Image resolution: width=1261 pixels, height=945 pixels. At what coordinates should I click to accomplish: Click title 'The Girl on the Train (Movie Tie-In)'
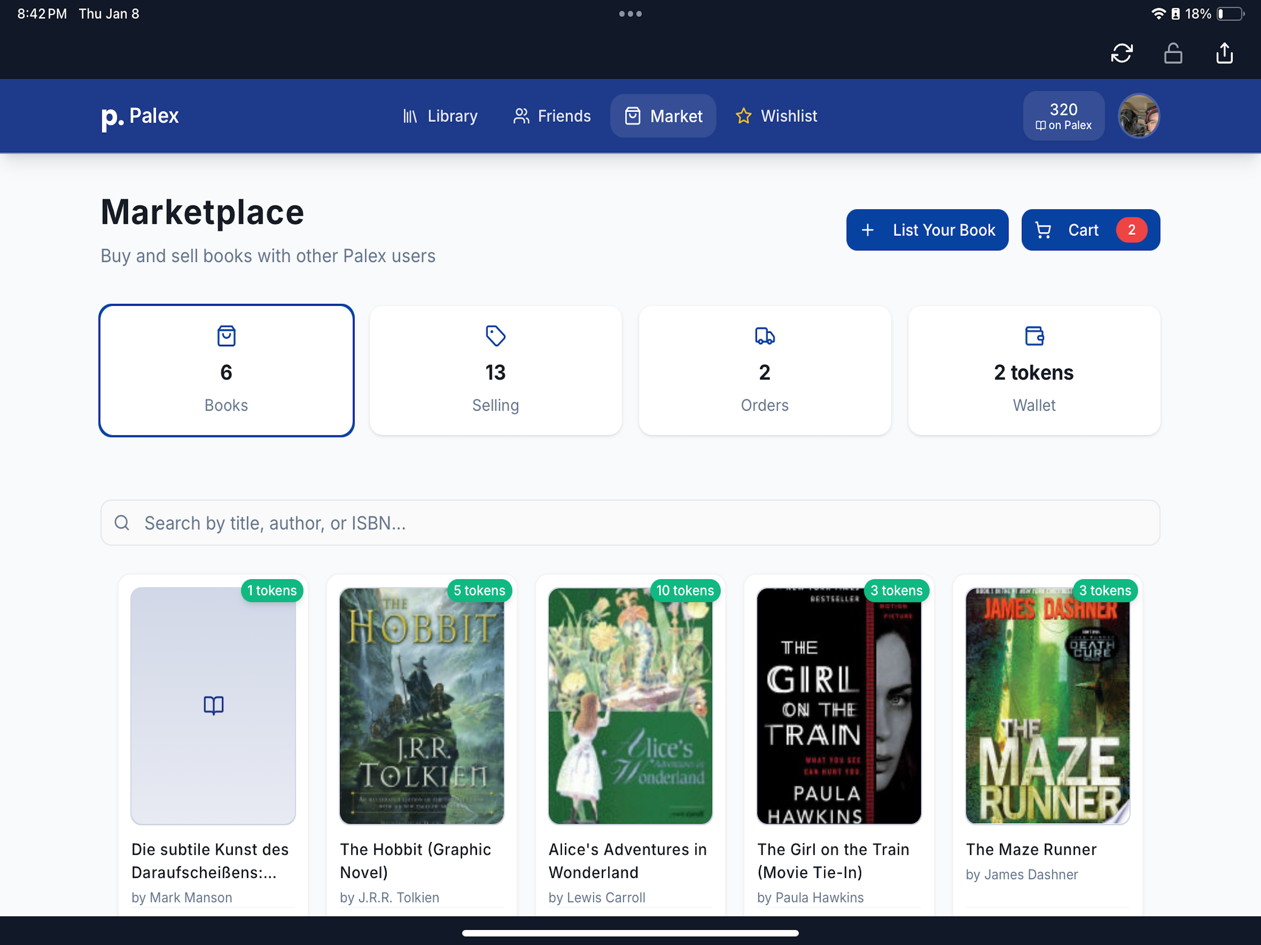coord(833,861)
